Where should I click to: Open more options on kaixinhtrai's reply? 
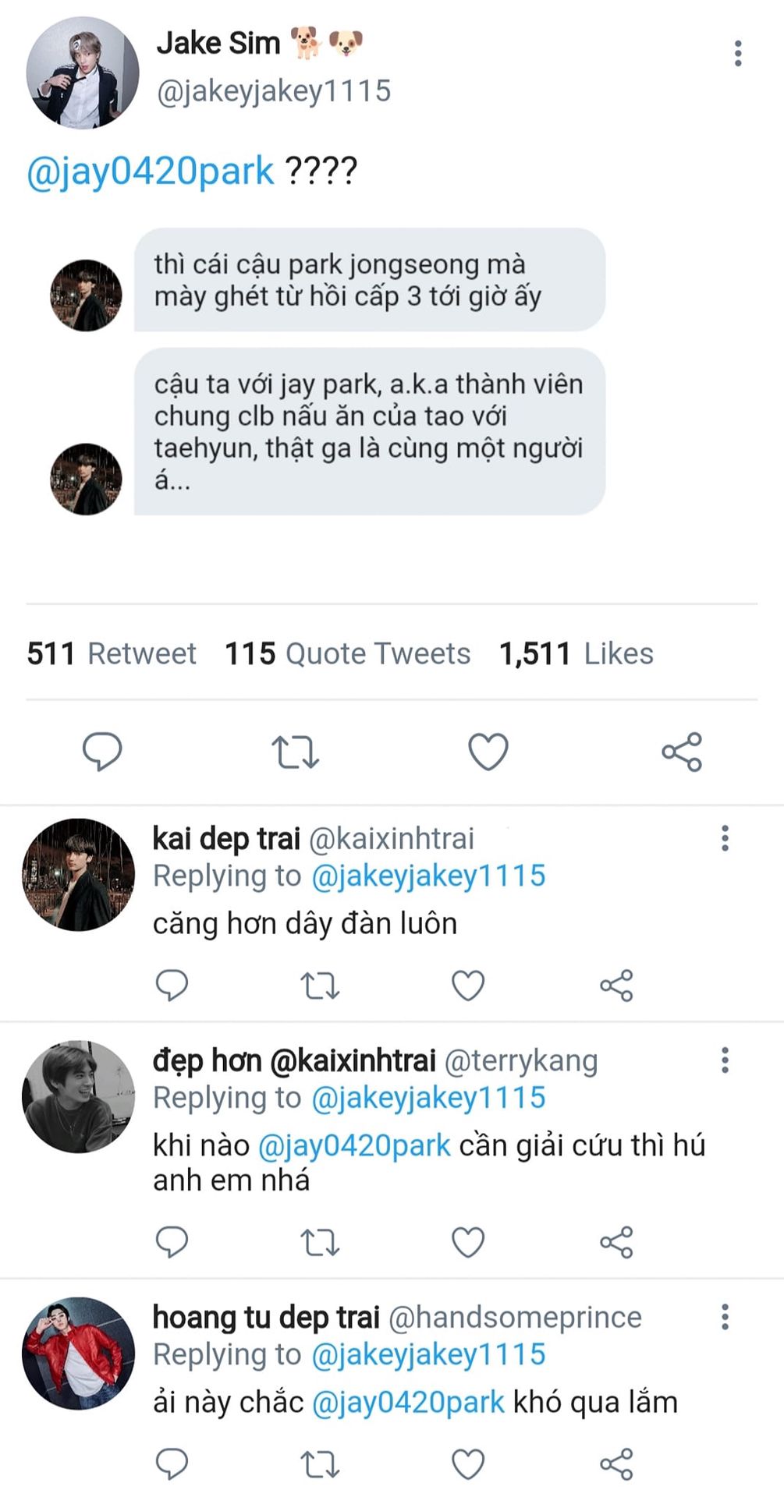pos(725,838)
